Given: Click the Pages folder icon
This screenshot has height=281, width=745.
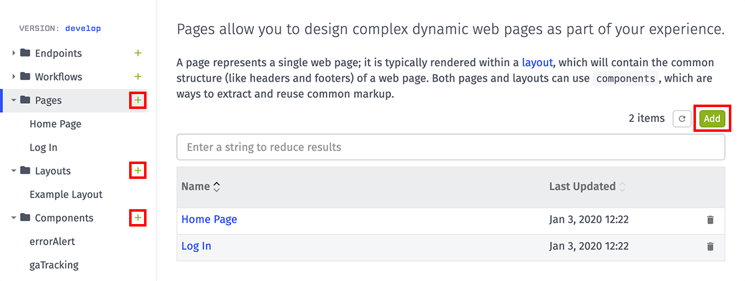Looking at the screenshot, I should tap(25, 100).
